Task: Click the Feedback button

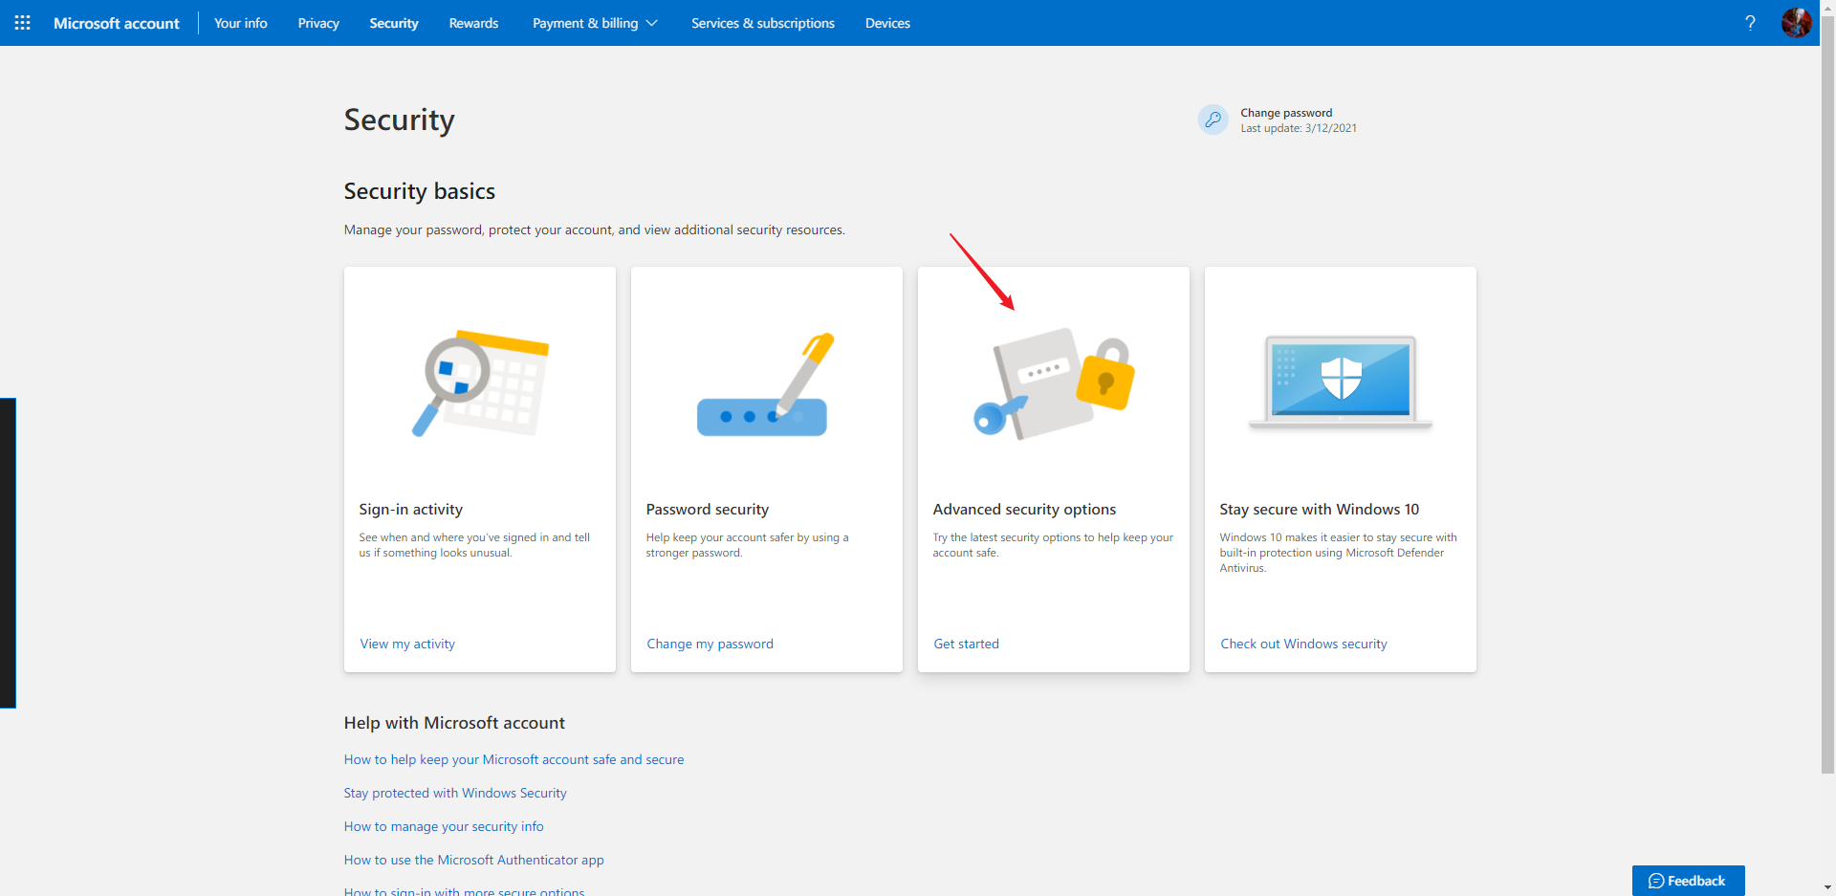Action: pos(1689,880)
